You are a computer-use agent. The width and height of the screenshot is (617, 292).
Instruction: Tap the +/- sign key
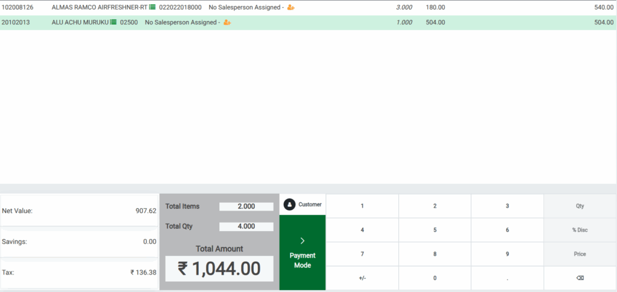tap(362, 278)
